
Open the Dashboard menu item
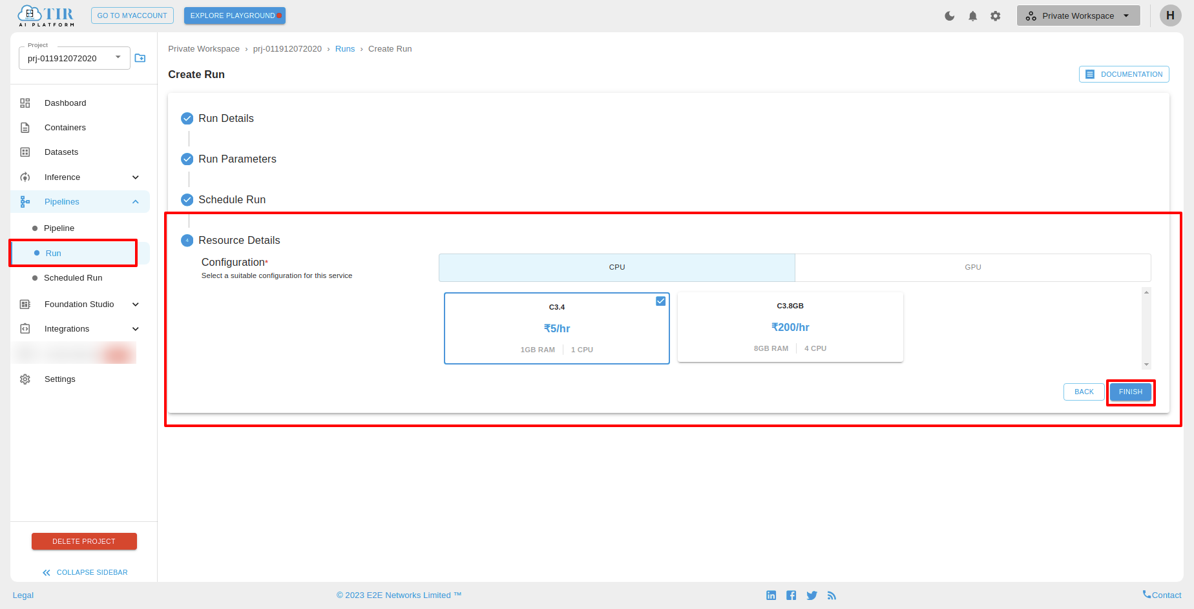coord(65,103)
